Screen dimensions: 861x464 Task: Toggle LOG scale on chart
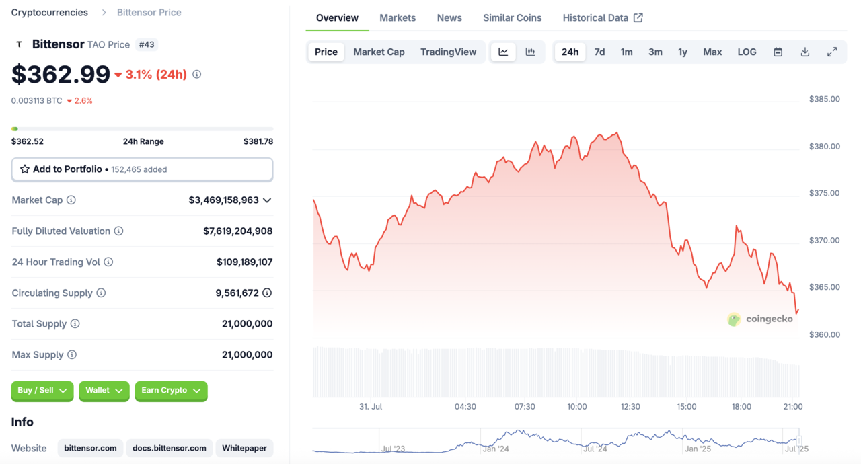point(747,52)
